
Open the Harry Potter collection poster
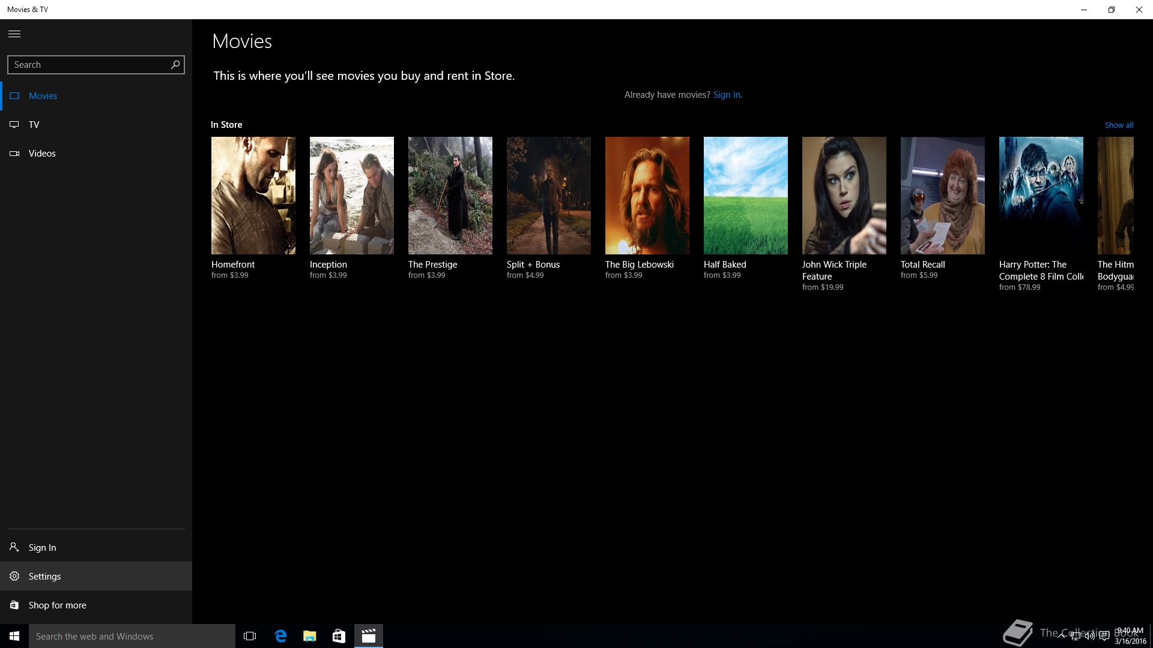(1041, 196)
